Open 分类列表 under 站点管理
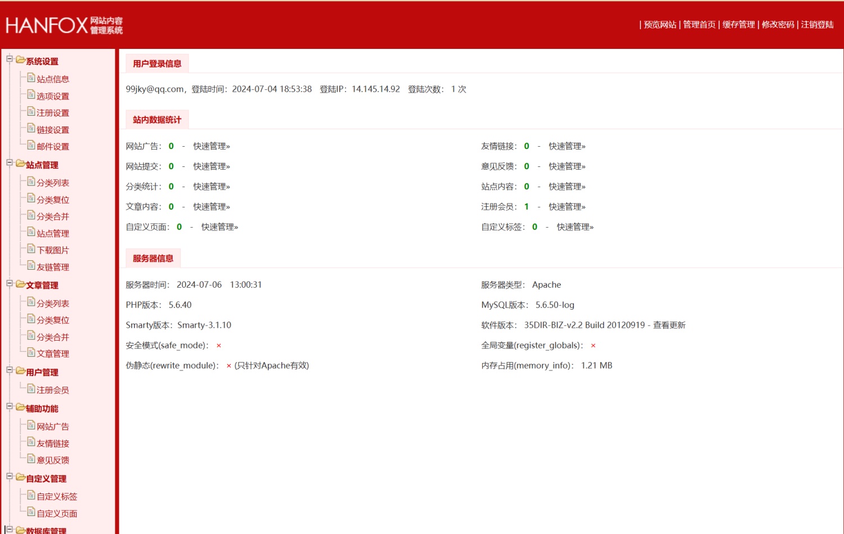This screenshot has height=534, width=844. (53, 183)
